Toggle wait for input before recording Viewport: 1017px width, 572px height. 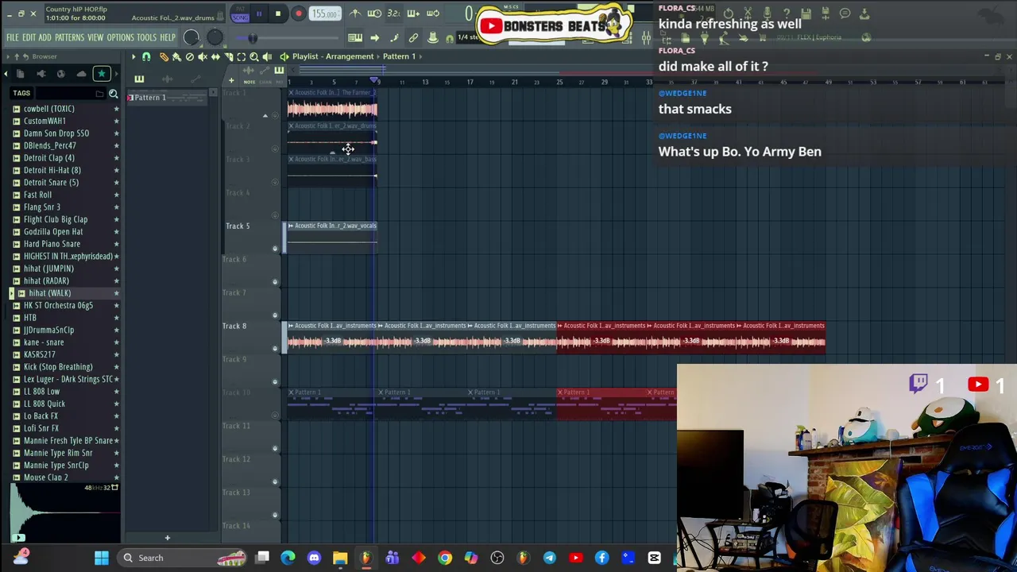click(374, 13)
